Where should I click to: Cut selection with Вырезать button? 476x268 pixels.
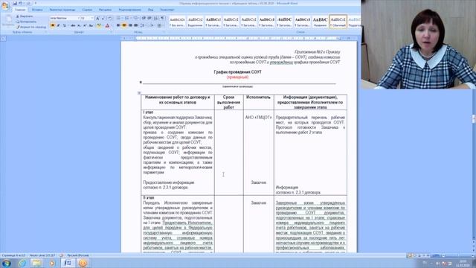point(25,16)
